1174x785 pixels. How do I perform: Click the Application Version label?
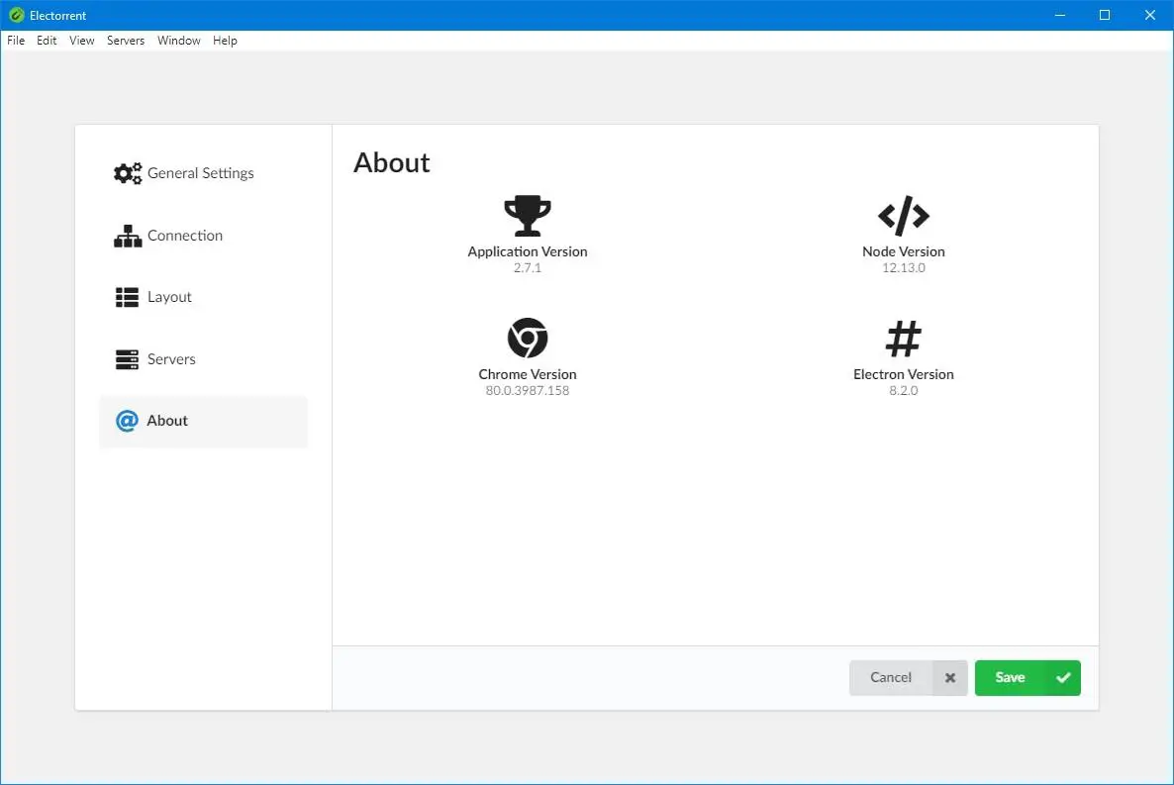[x=527, y=251]
